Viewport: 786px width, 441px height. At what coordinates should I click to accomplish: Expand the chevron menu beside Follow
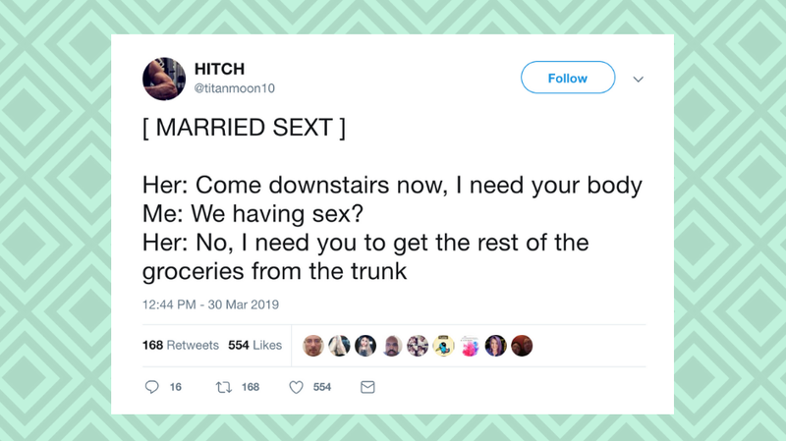[638, 80]
